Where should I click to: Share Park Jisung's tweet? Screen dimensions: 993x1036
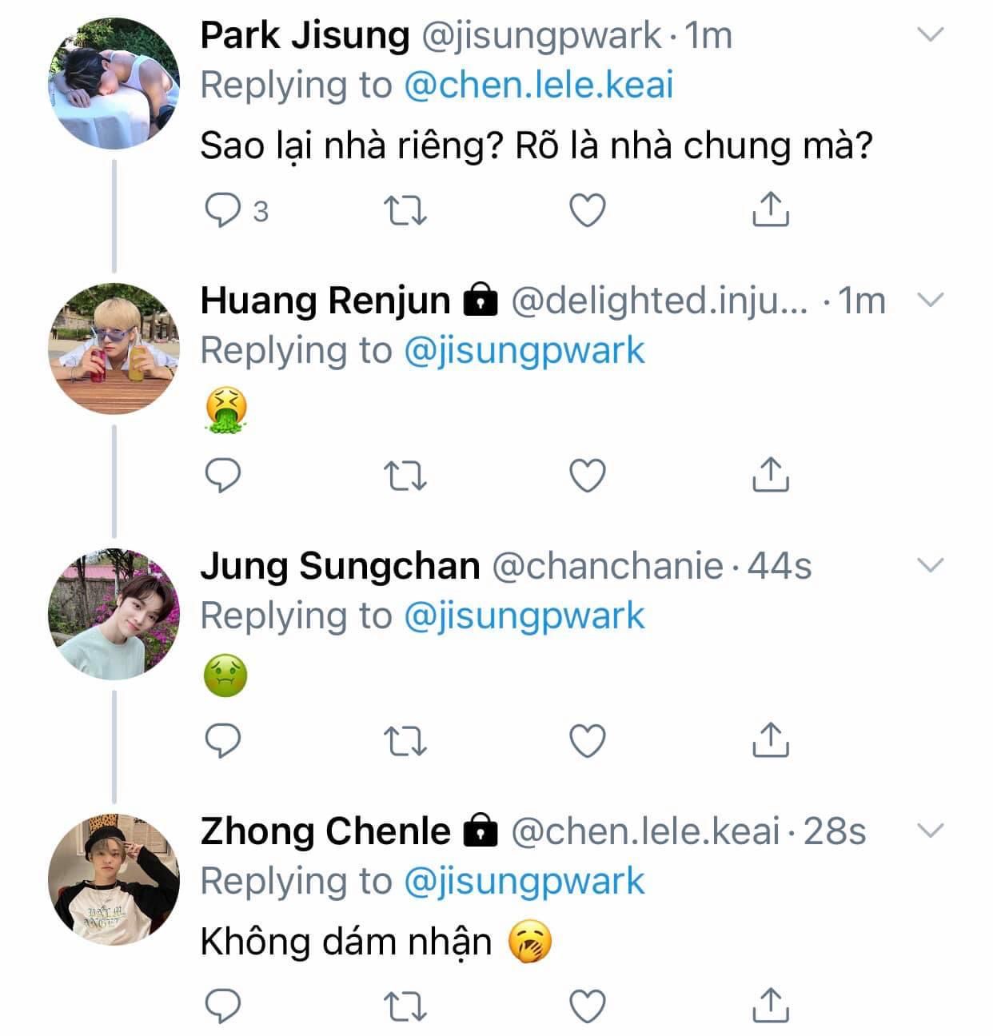[771, 209]
